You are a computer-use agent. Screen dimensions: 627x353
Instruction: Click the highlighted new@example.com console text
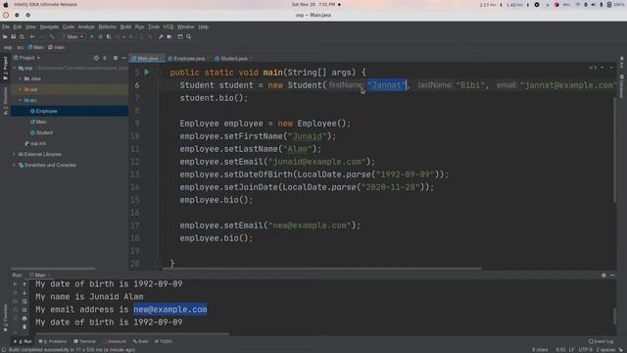coord(170,310)
